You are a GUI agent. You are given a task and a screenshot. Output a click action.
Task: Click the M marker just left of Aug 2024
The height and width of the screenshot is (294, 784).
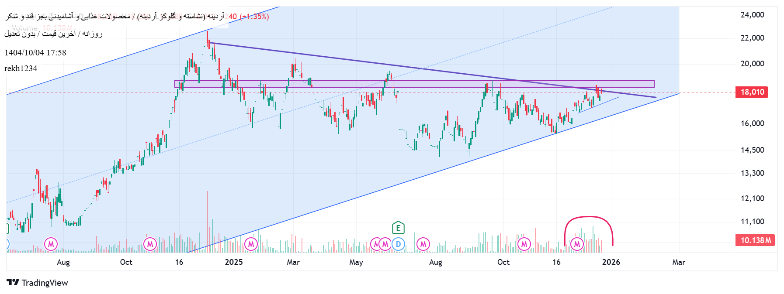click(x=51, y=244)
